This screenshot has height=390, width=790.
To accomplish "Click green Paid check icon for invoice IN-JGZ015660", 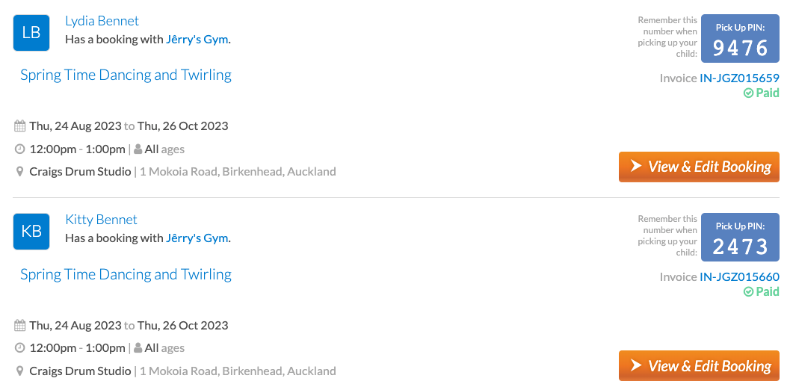I will coord(749,291).
